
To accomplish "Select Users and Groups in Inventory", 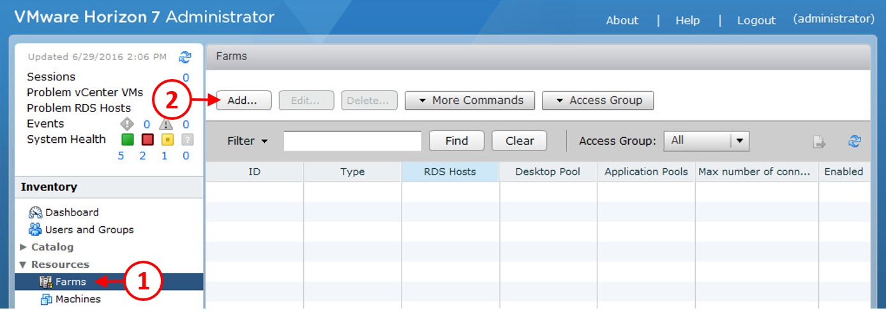I will [x=89, y=229].
